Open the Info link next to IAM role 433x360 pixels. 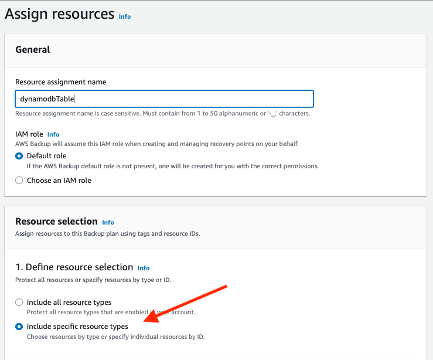[x=53, y=134]
